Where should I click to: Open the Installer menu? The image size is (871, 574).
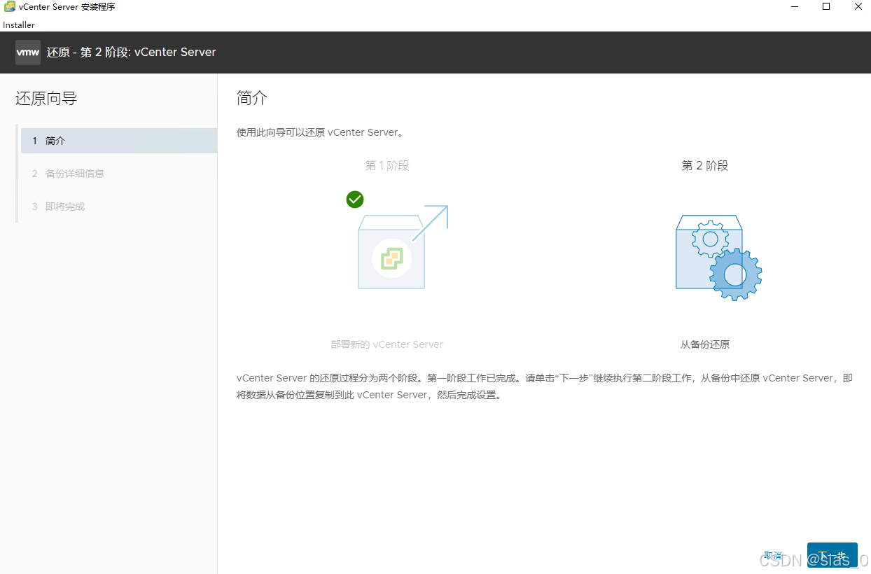[19, 24]
